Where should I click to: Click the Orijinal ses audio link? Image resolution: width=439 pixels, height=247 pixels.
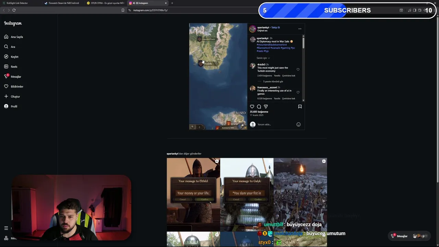[x=262, y=31]
